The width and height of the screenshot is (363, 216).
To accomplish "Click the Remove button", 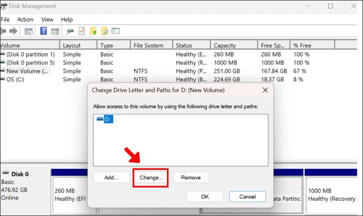I will click(191, 178).
